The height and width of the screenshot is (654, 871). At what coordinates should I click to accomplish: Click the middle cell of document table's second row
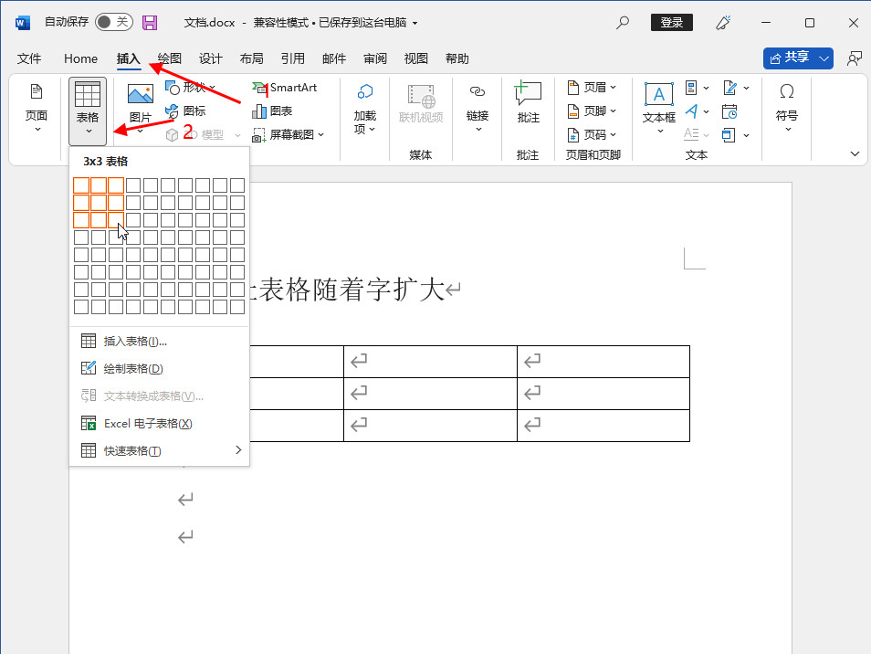(431, 394)
